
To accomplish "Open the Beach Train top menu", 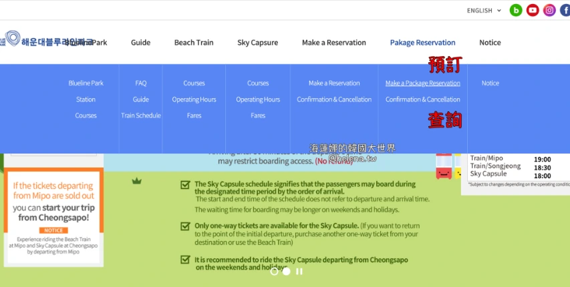I will [194, 43].
